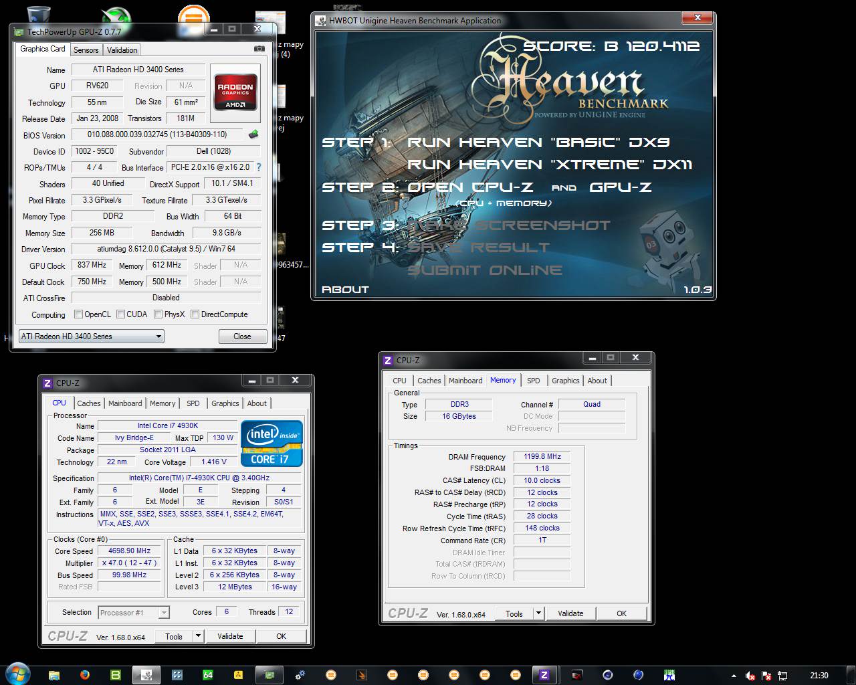
Task: Tick the DirectCompute checkbox
Action: pyautogui.click(x=195, y=314)
